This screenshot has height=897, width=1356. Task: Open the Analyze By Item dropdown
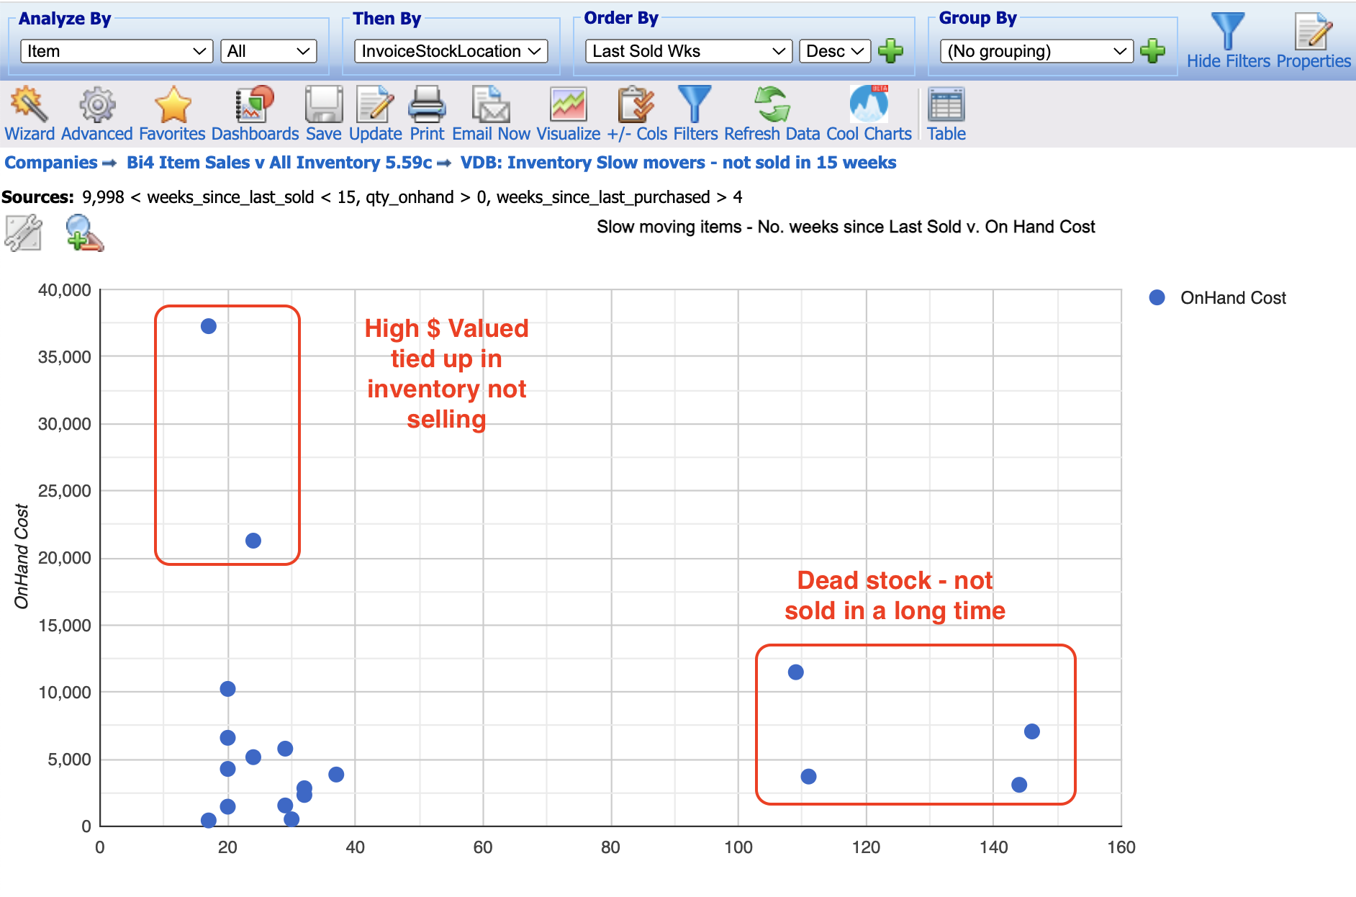[x=115, y=50]
